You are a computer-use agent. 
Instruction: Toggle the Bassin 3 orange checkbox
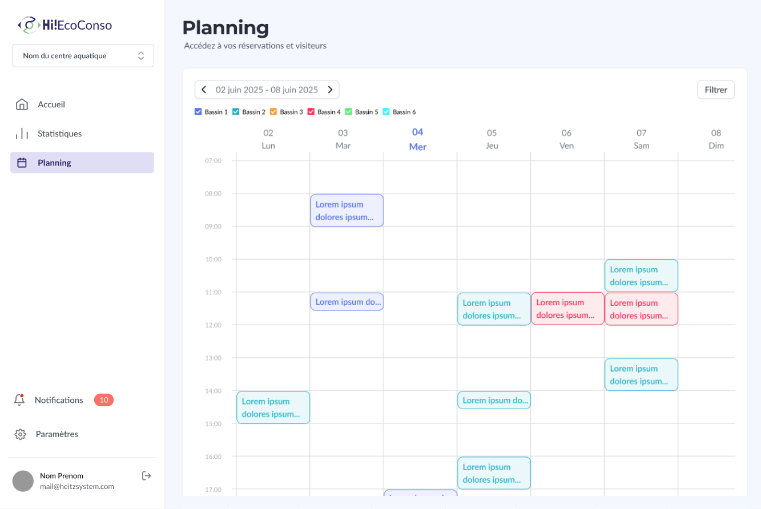click(x=273, y=112)
